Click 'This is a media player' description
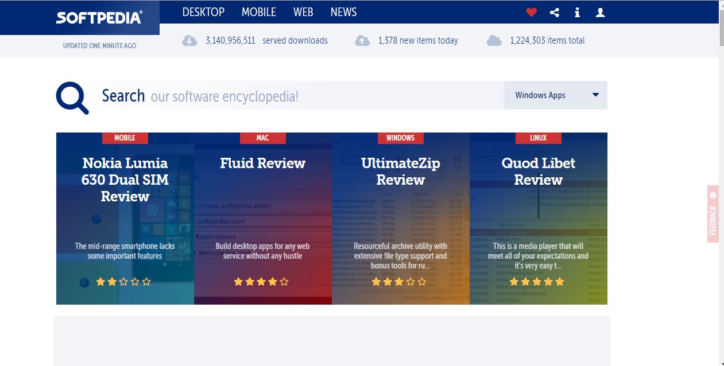 click(x=539, y=256)
